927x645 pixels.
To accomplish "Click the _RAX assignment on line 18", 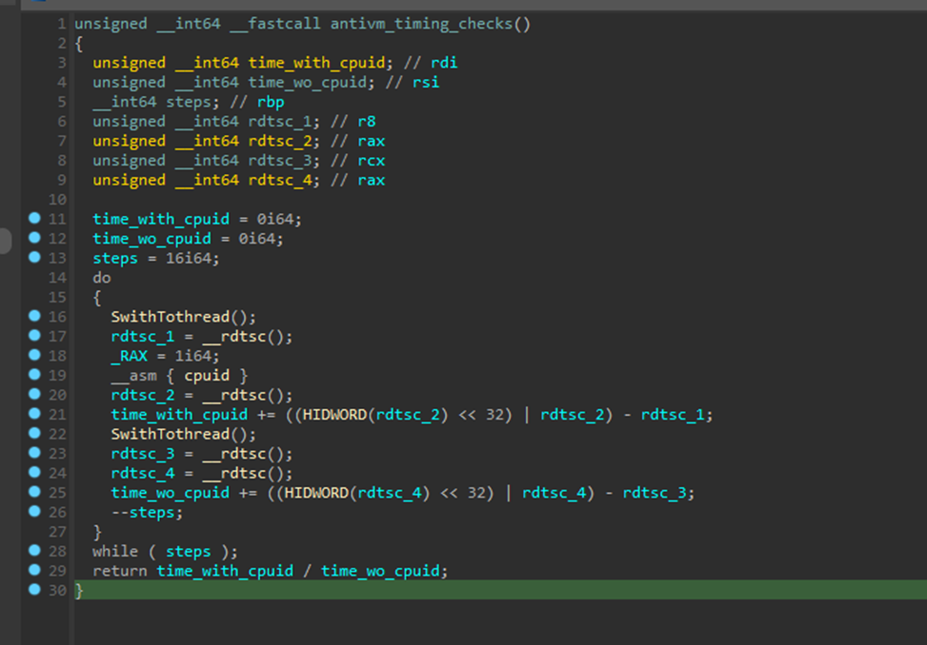I will (165, 356).
